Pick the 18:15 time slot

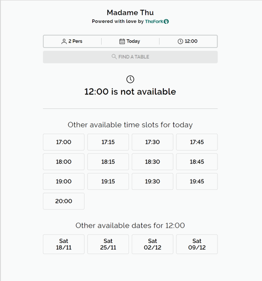(x=108, y=162)
